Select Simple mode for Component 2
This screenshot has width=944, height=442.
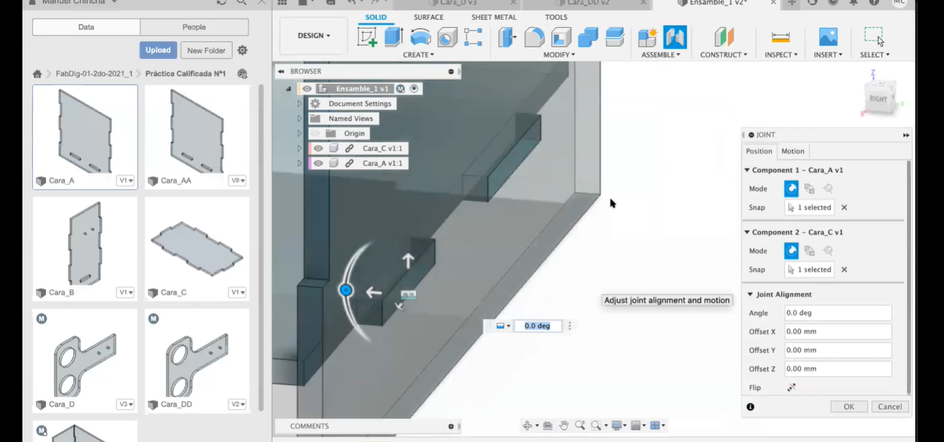tap(792, 251)
